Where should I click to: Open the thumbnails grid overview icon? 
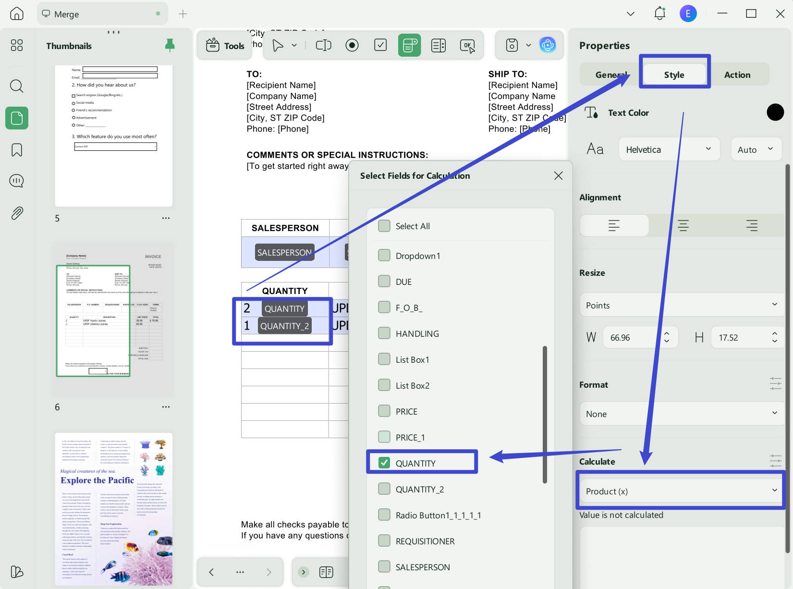(17, 45)
